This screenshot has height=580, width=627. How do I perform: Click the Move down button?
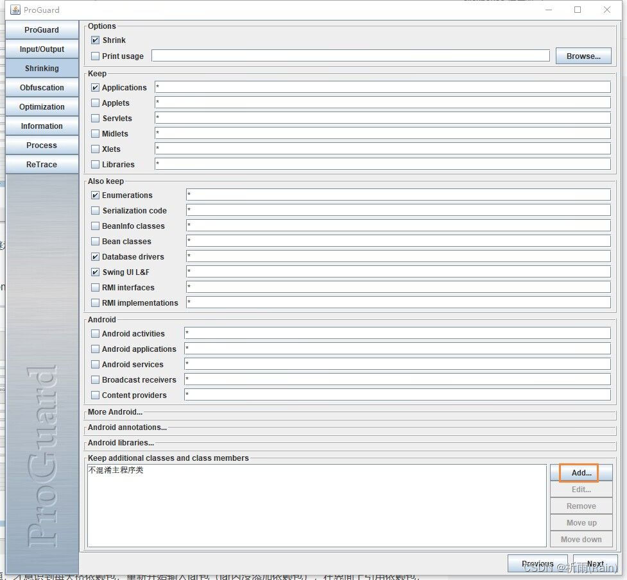581,539
